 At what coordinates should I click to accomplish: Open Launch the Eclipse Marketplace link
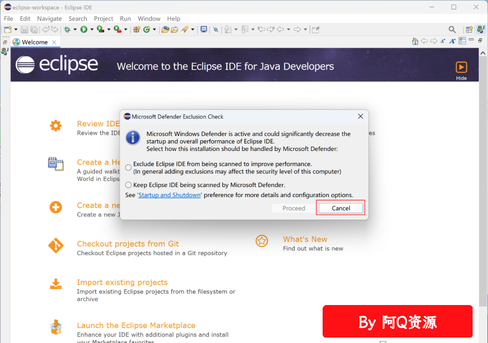tap(136, 325)
